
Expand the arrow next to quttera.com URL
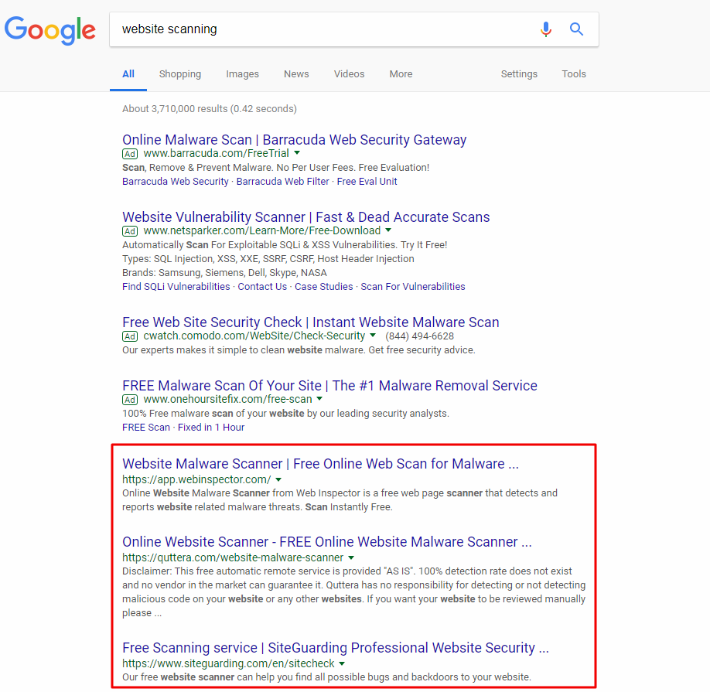(350, 557)
